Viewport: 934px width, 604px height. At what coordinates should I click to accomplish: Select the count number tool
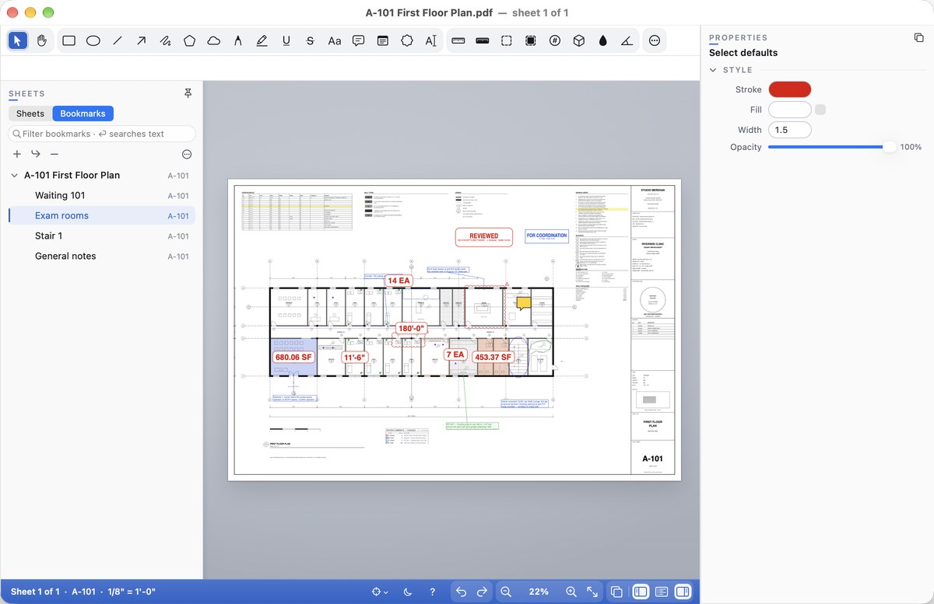pyautogui.click(x=555, y=40)
